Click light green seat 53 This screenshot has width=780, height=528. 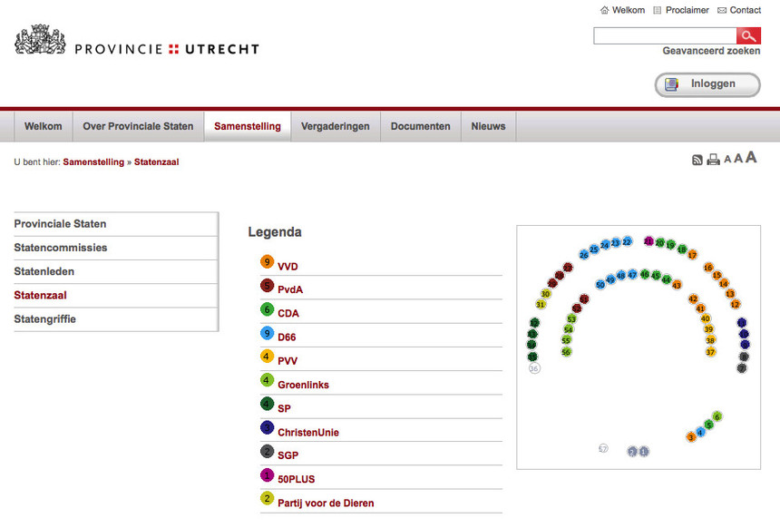[571, 319]
